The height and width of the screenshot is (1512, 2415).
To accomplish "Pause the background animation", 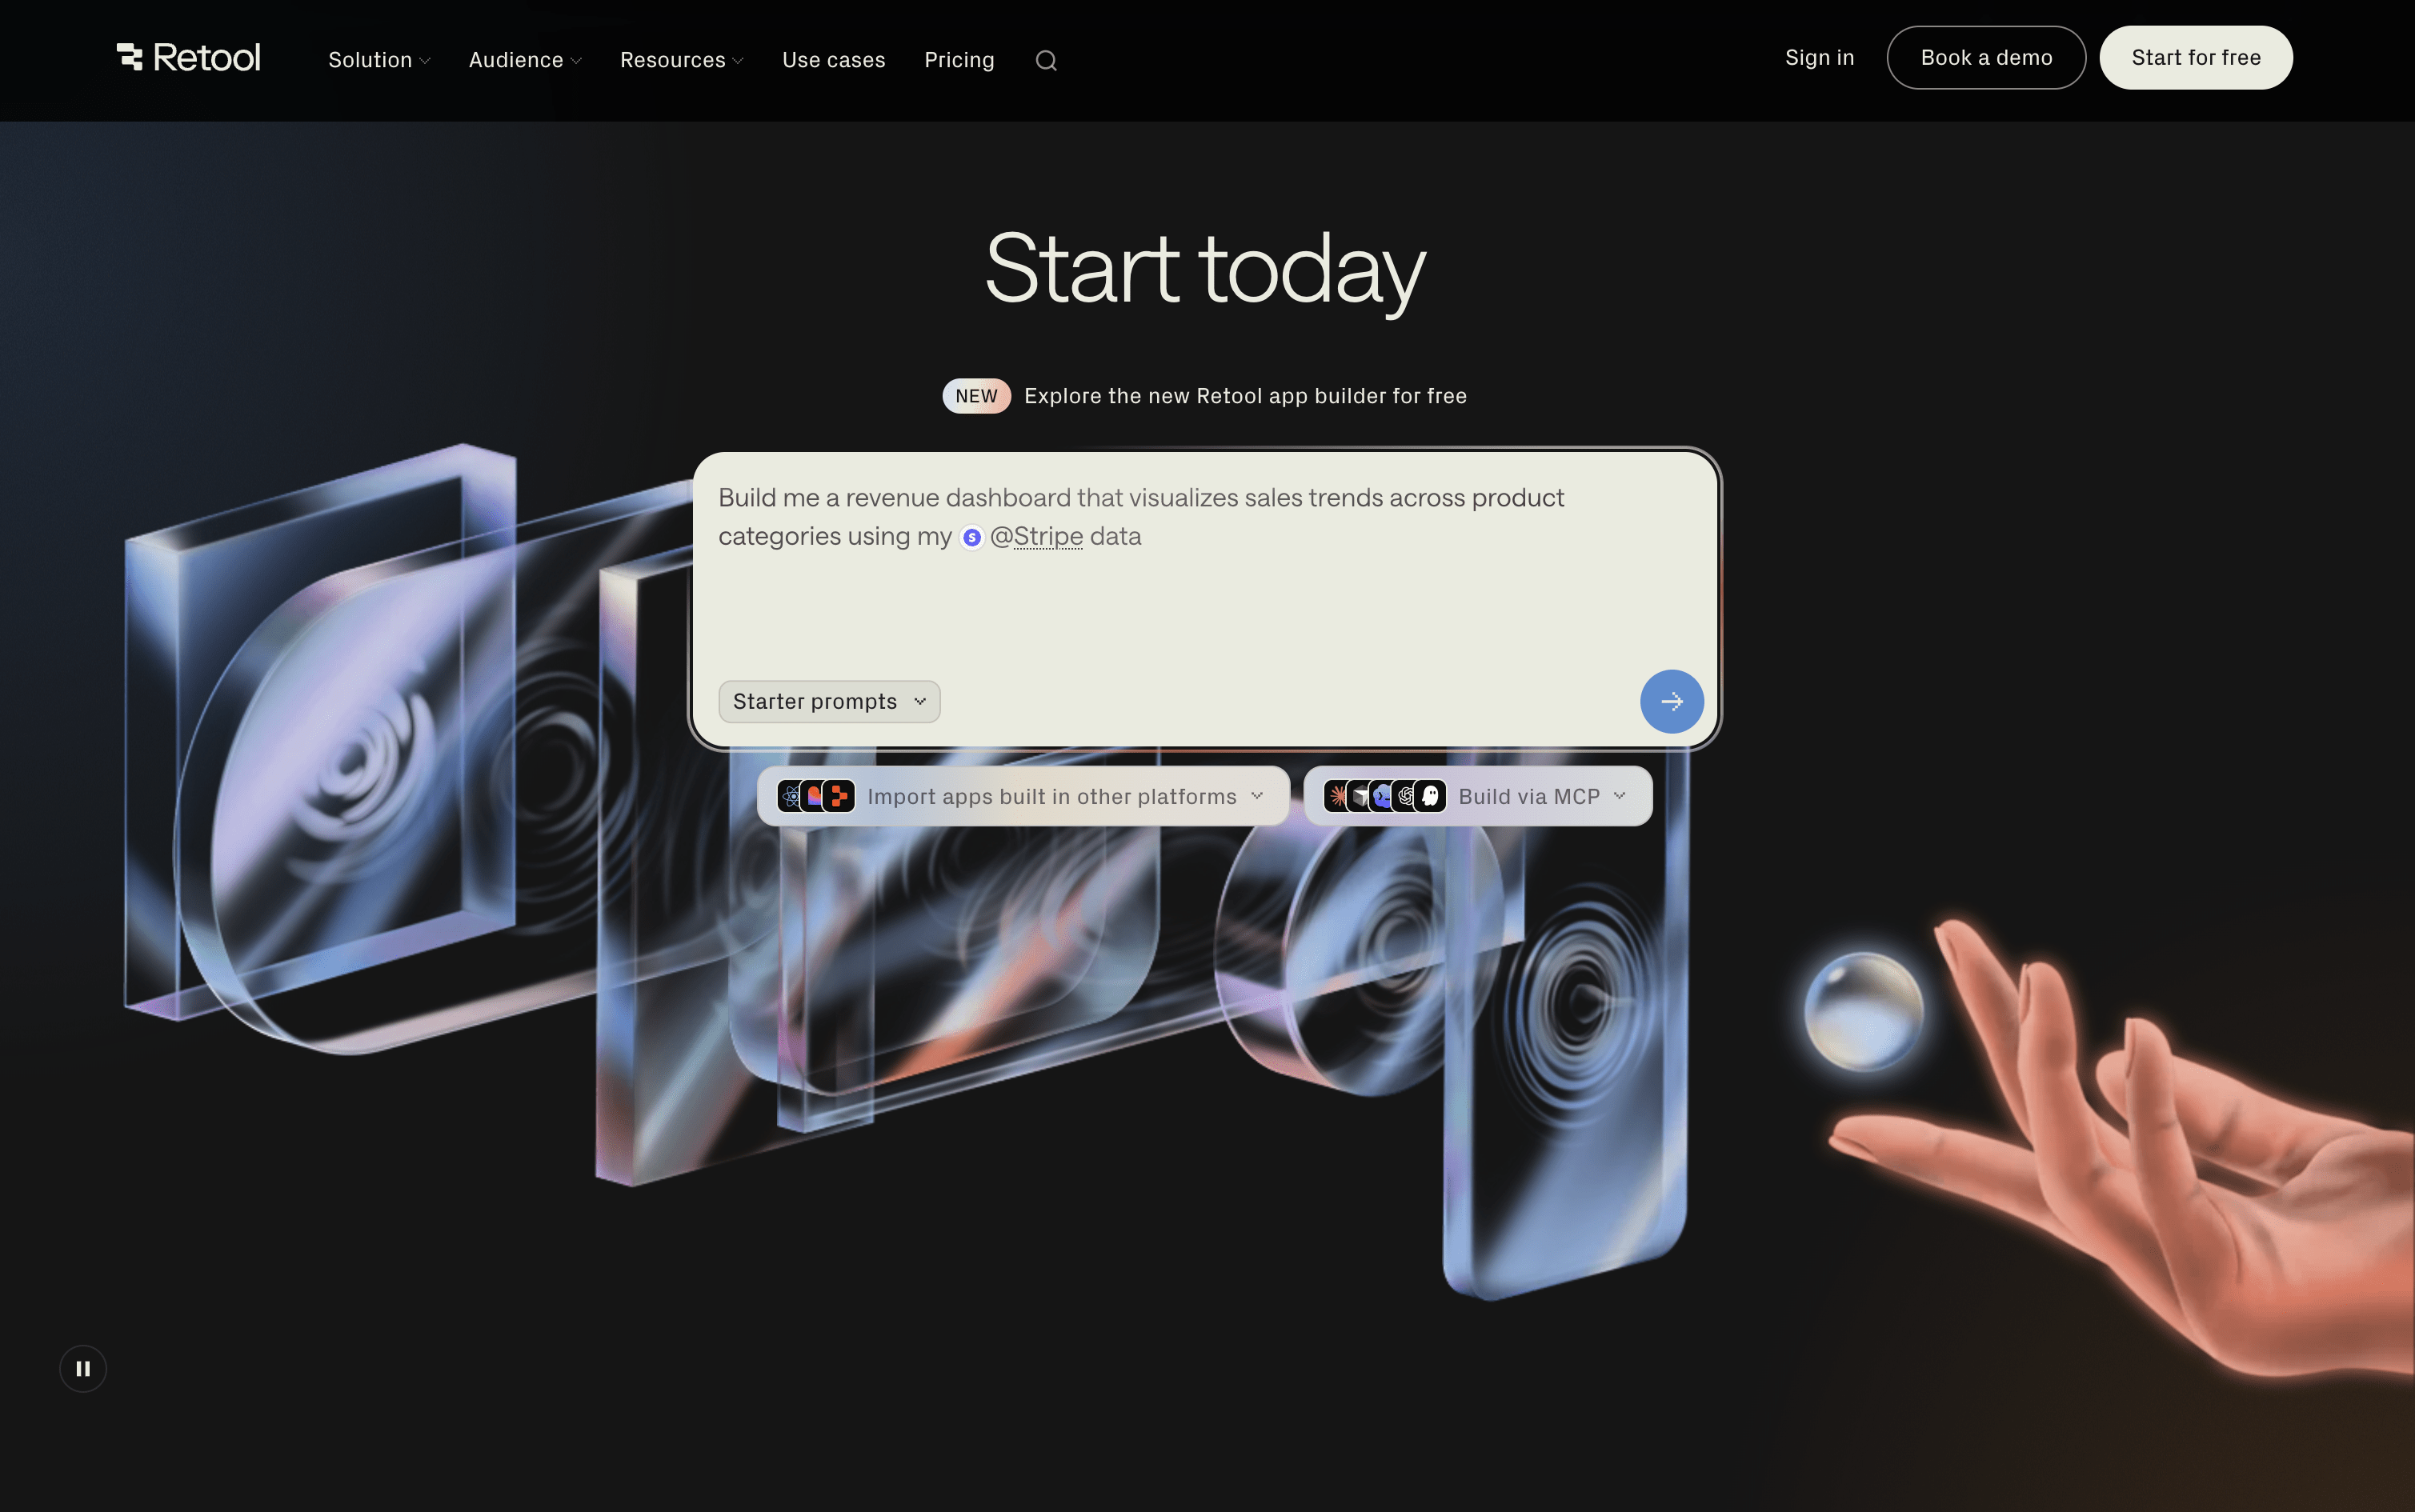I will [x=83, y=1368].
